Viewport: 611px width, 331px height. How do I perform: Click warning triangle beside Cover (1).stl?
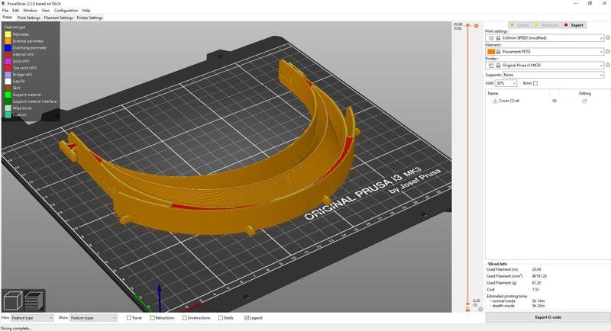coord(494,101)
